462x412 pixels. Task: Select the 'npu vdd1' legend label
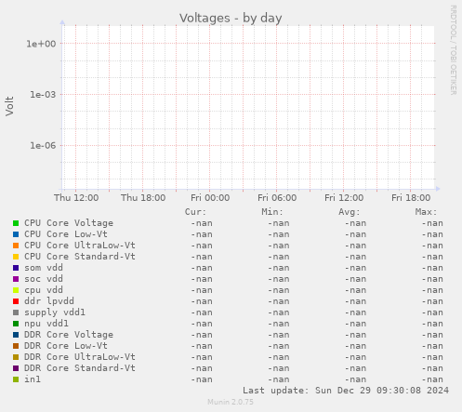tap(46, 324)
